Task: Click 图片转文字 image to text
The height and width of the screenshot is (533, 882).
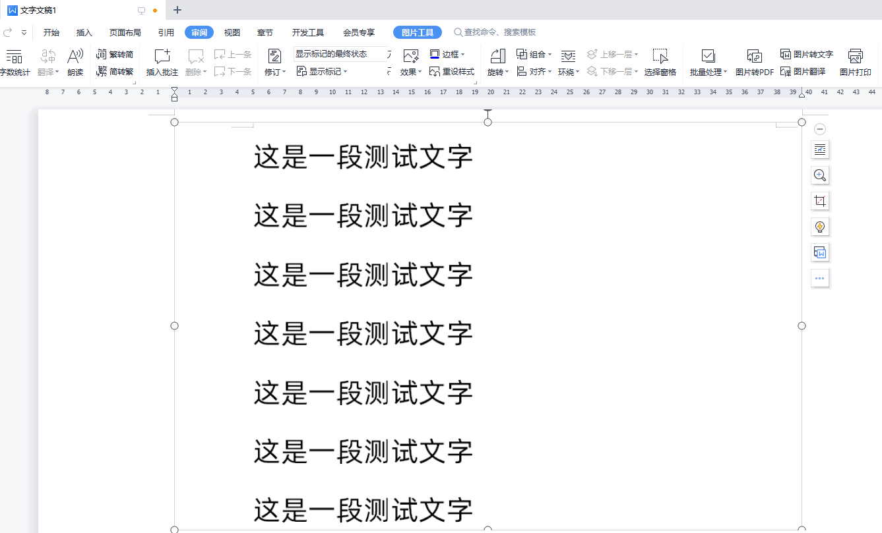Action: pos(807,55)
